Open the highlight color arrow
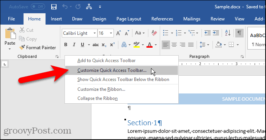266x140 pixels. click(x=143, y=45)
